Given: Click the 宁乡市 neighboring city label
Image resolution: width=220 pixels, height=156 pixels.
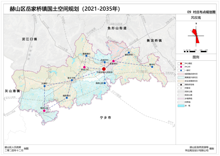Looking at the screenshot, I should tap(105, 118).
